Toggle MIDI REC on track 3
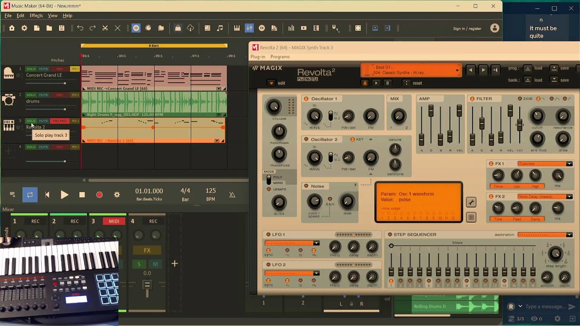This screenshot has width=580, height=326. [x=59, y=121]
